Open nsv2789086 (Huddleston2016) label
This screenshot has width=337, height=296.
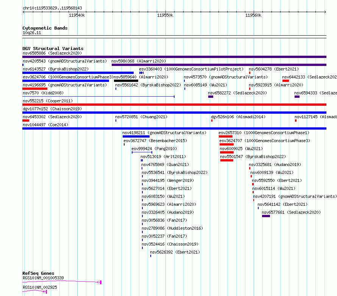click(x=172, y=228)
